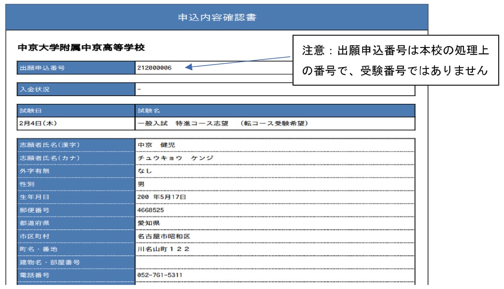Click the 試験名 column header
Viewport: 504px width, 289px height.
point(275,111)
